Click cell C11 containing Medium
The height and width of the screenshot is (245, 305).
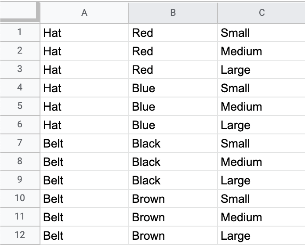click(261, 217)
